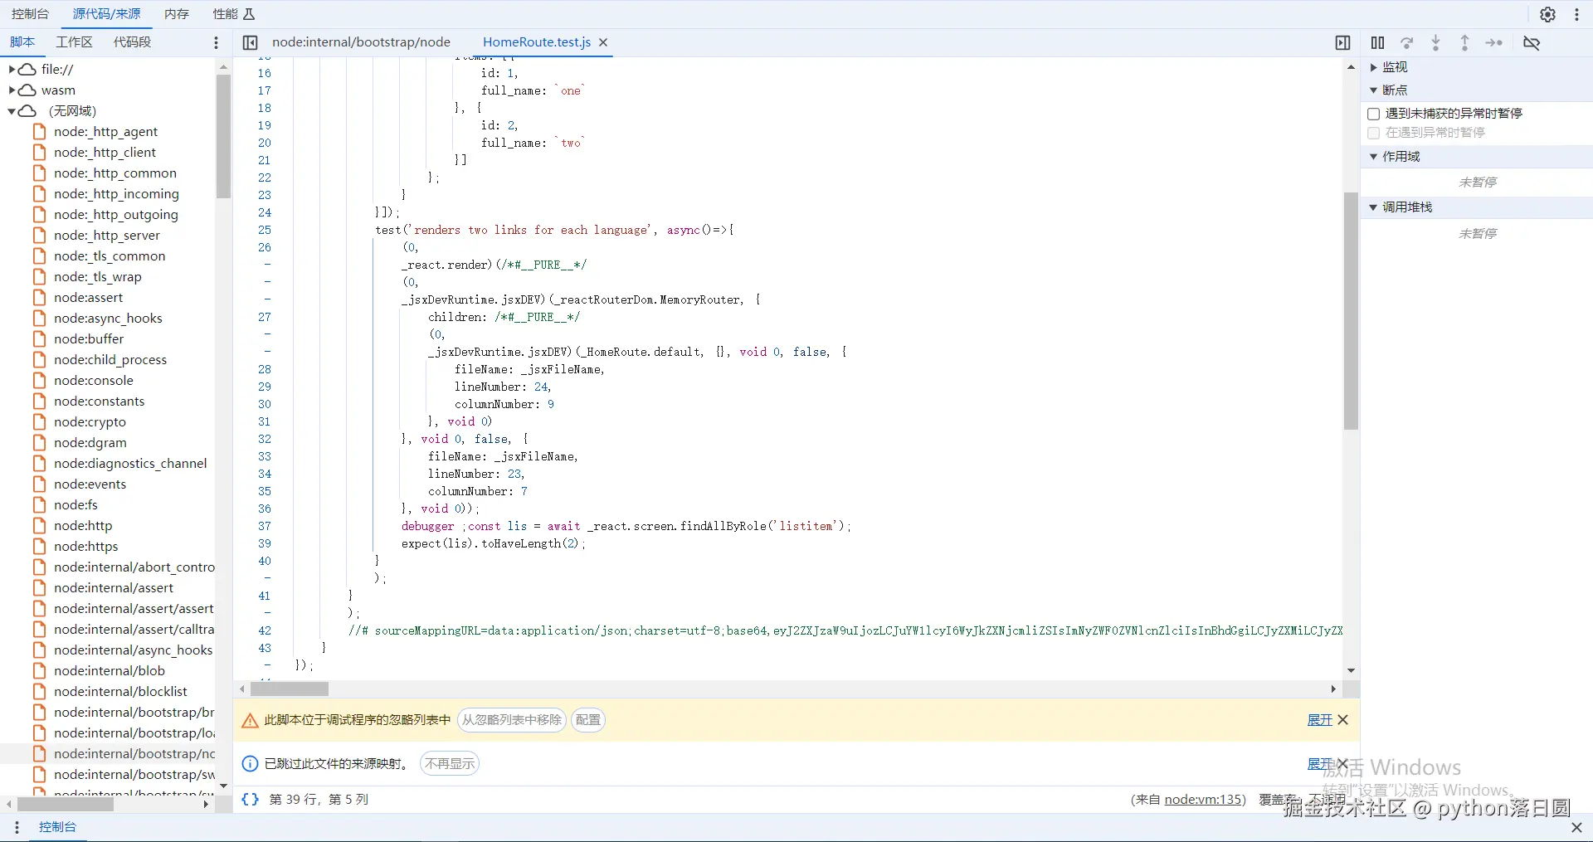Screen dimensions: 1593x842
Task: Deactivate breakpoints icon
Action: 1532,42
